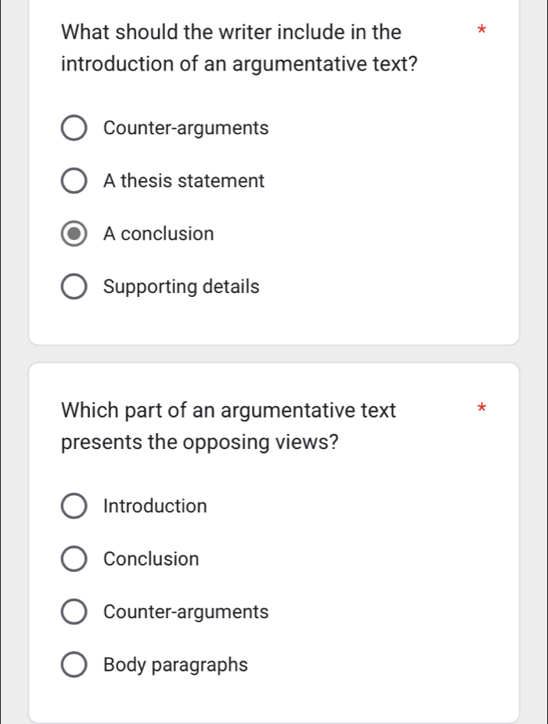Click 'Counter-arguments' label under the introduction question

pyautogui.click(x=186, y=128)
